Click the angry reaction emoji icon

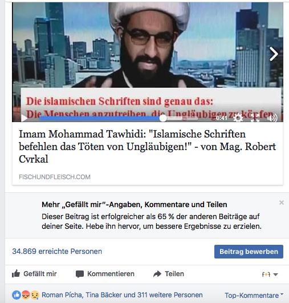[26, 295]
